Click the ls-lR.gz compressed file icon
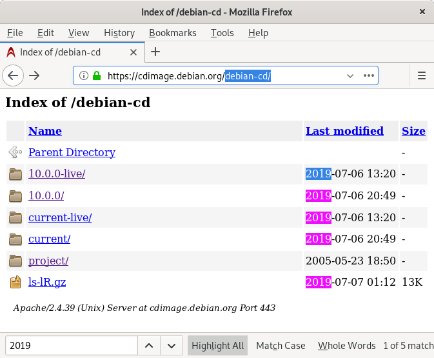This screenshot has width=434, height=358. (15, 282)
